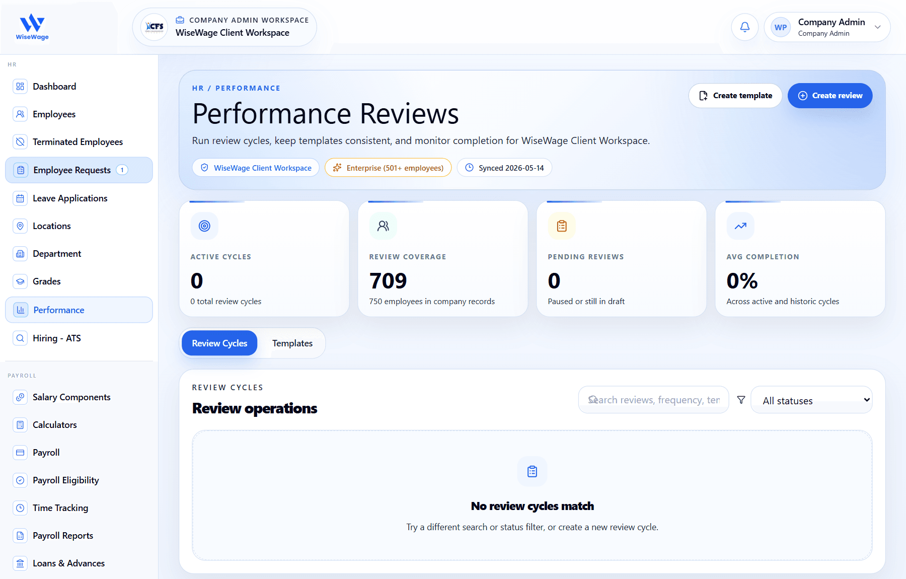The image size is (906, 579).
Task: Click the Locations pin icon
Action: 20,226
